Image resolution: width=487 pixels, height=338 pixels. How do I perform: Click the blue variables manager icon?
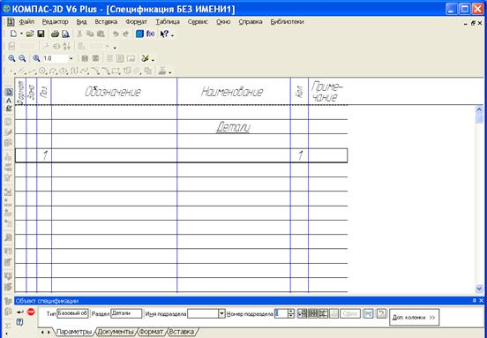click(139, 34)
